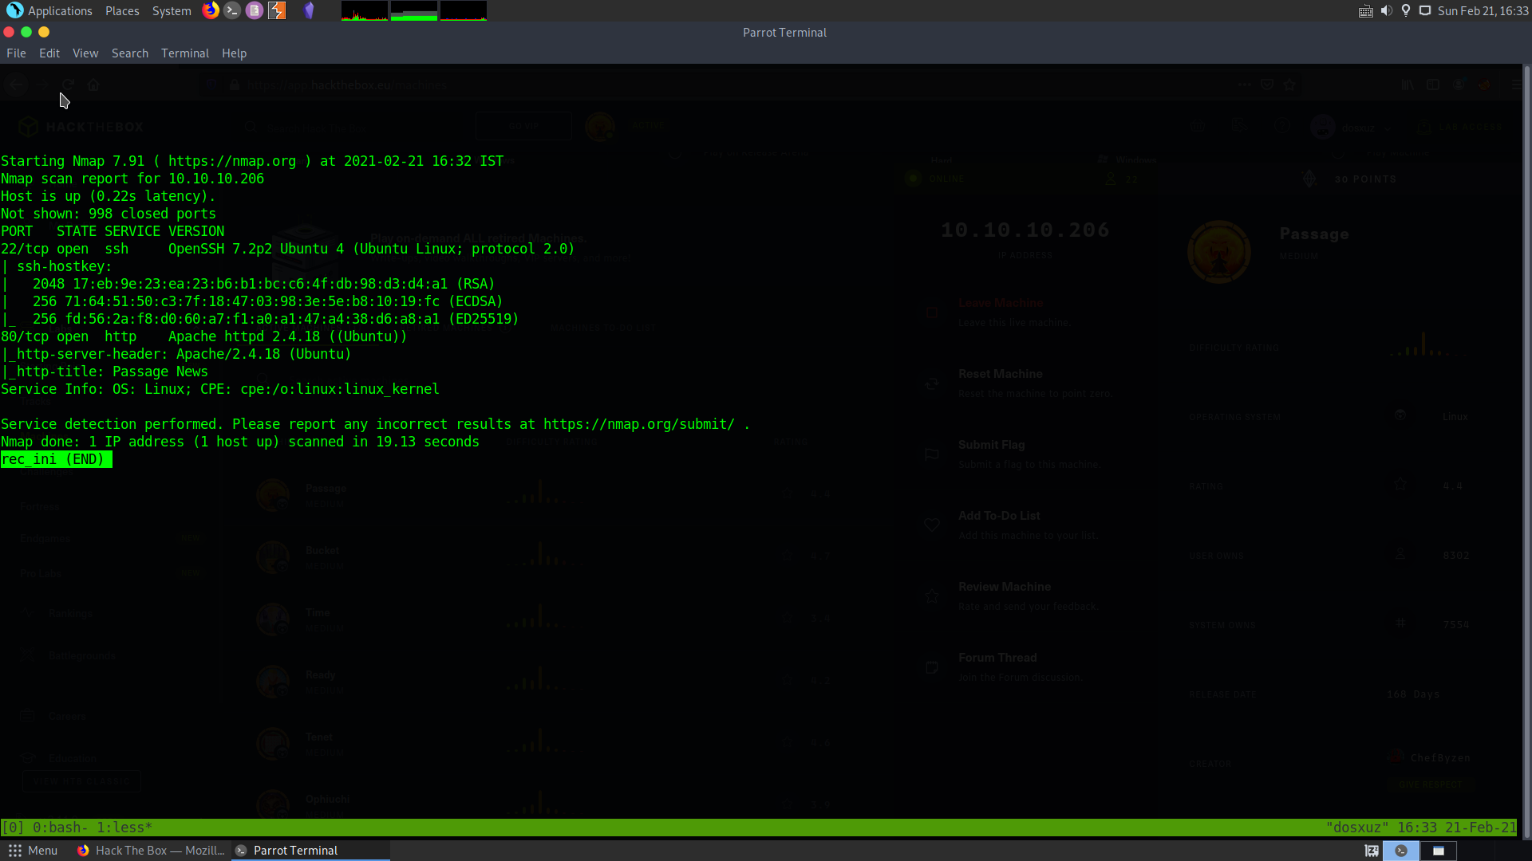Open the Menu button in the bottom panel
The image size is (1532, 861).
coord(34,851)
